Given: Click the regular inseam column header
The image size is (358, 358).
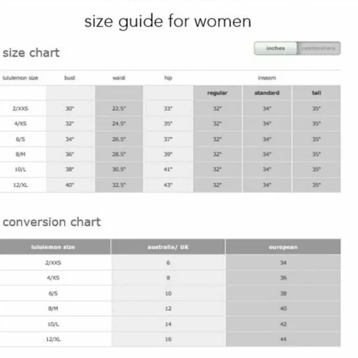Looking at the screenshot, I should (217, 93).
